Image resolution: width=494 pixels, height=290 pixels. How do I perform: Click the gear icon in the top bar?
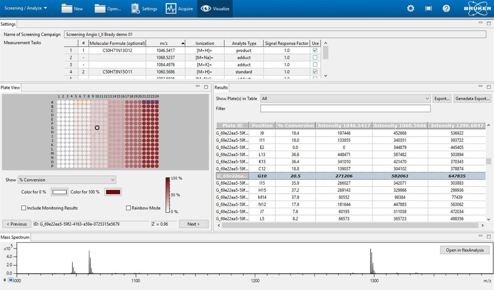410,8
